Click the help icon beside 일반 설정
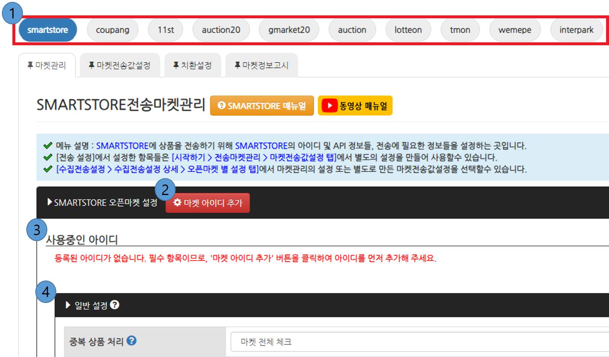Screen dimensions: 609x357 115,305
